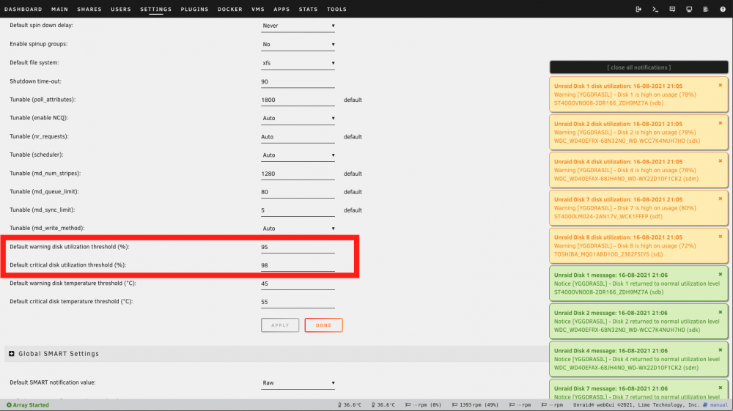Open the VMs menu
The height and width of the screenshot is (411, 733).
pos(258,10)
